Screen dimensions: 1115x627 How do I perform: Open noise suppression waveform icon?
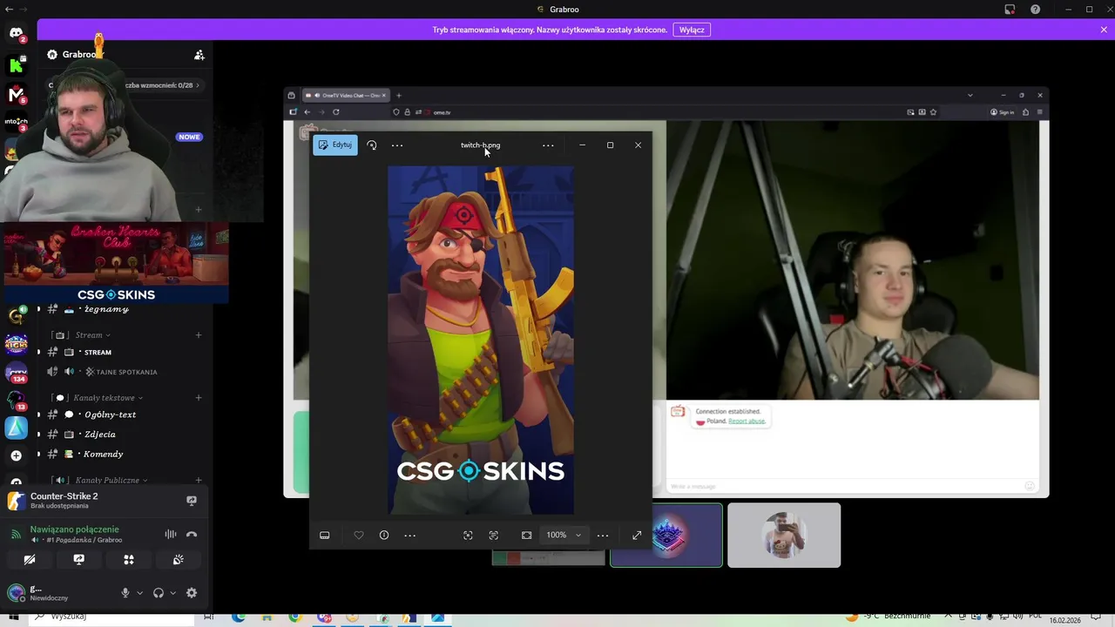(171, 534)
